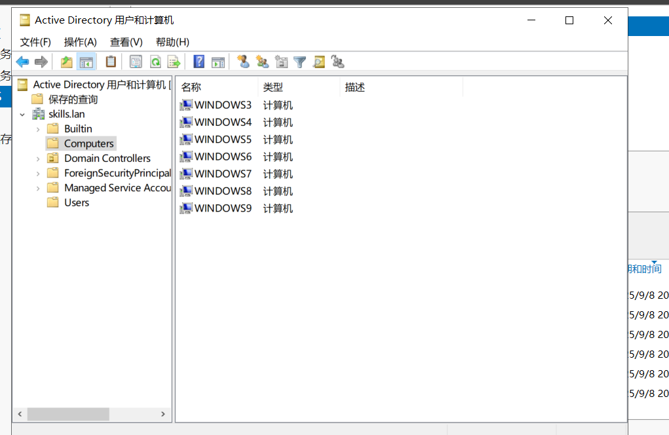Select the Users folder in tree
Viewport: 669px width, 435px height.
pos(76,202)
